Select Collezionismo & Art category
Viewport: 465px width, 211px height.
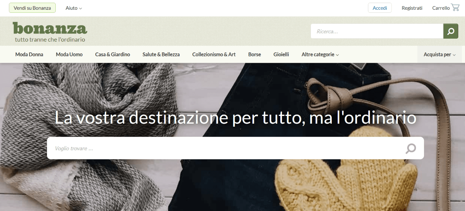214,54
